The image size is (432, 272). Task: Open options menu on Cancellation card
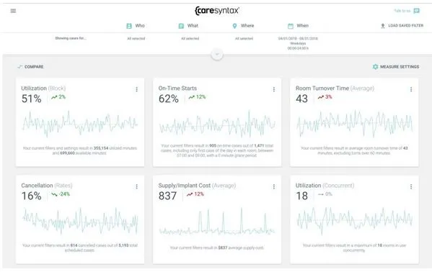pos(136,187)
